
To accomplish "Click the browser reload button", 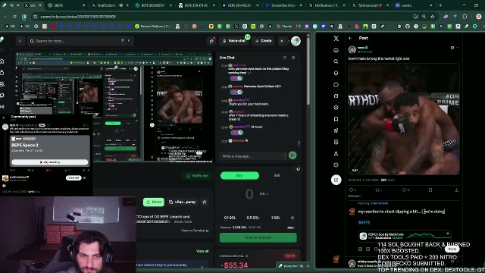I will (14, 17).
